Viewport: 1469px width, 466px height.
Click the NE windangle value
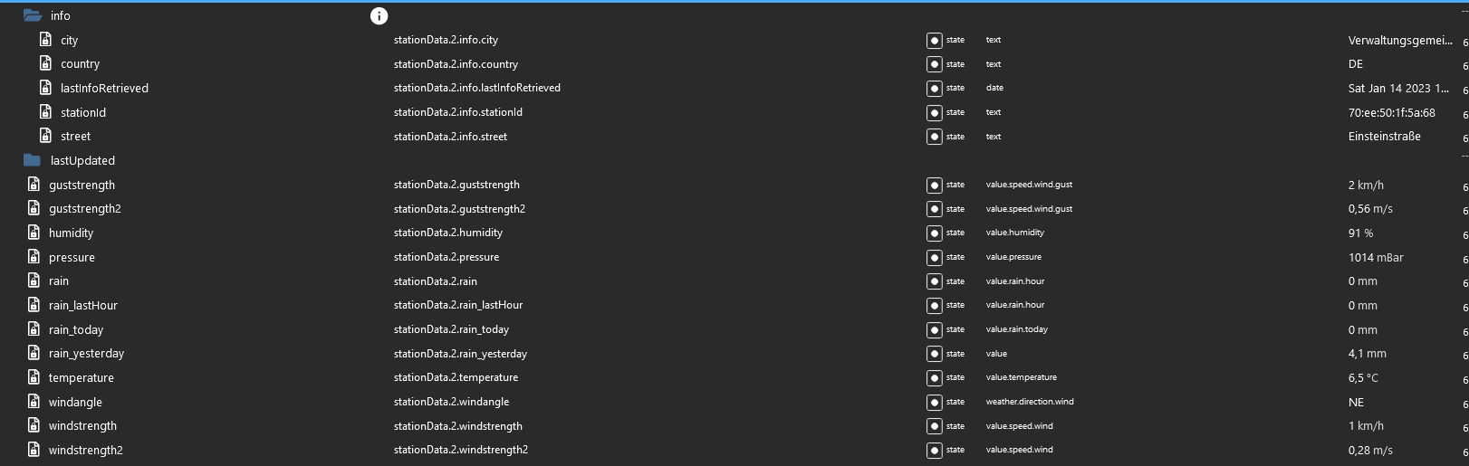tap(1356, 402)
